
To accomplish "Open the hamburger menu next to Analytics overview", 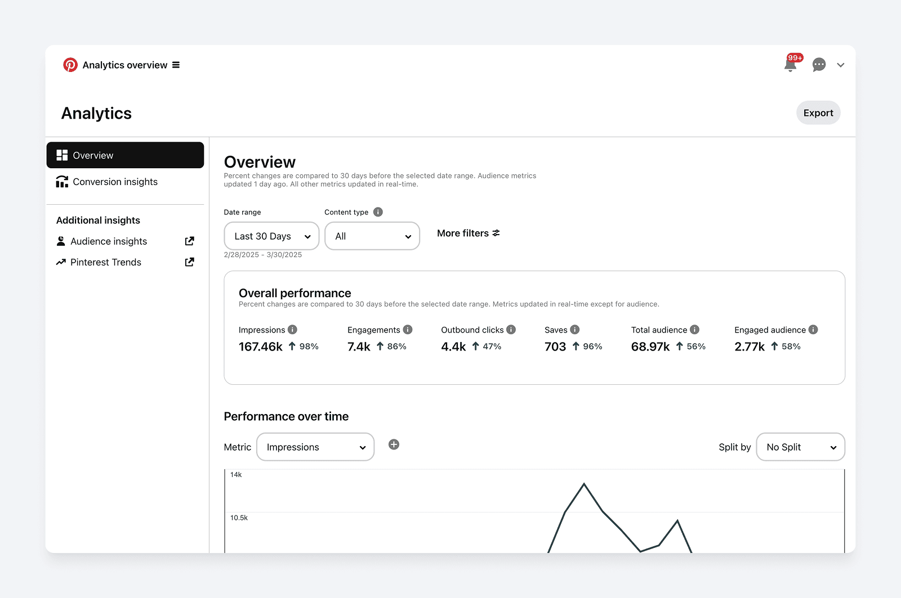I will point(176,65).
